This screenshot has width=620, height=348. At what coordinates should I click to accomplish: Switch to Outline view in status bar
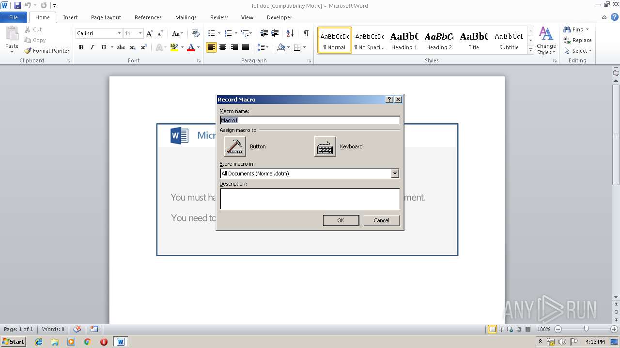(519, 329)
